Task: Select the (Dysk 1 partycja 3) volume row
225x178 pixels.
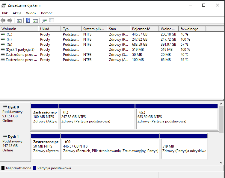Action: pyautogui.click(x=20, y=50)
